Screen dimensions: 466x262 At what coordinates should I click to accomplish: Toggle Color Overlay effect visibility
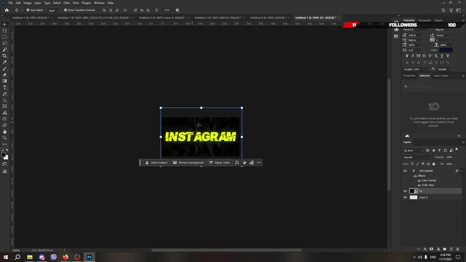pos(419,180)
